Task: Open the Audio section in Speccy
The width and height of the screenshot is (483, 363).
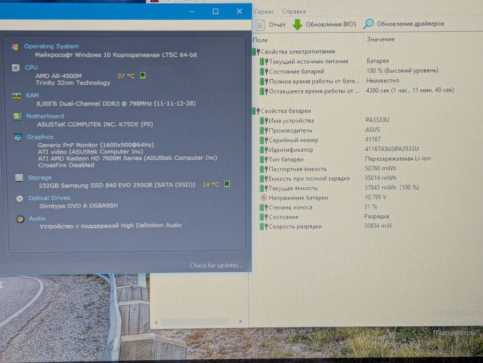Action: (37, 218)
